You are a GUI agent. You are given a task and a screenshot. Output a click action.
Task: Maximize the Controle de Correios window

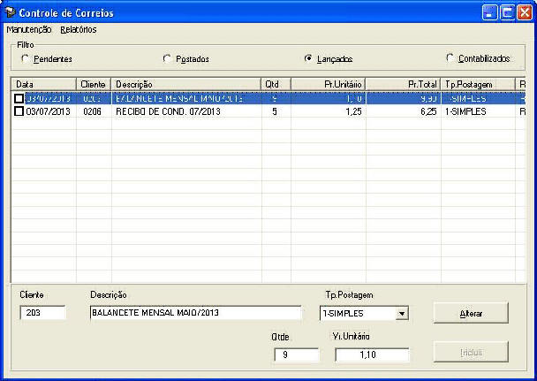coord(508,12)
